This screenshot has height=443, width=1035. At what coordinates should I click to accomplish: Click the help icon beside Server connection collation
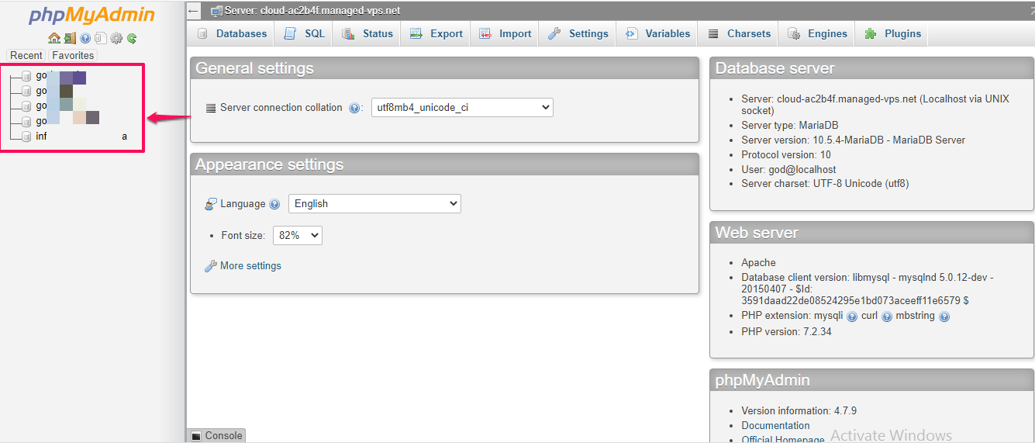[x=354, y=108]
